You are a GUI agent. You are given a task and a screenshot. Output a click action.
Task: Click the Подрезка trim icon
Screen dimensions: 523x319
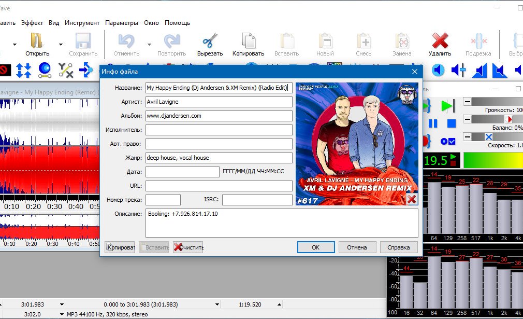[x=478, y=41]
